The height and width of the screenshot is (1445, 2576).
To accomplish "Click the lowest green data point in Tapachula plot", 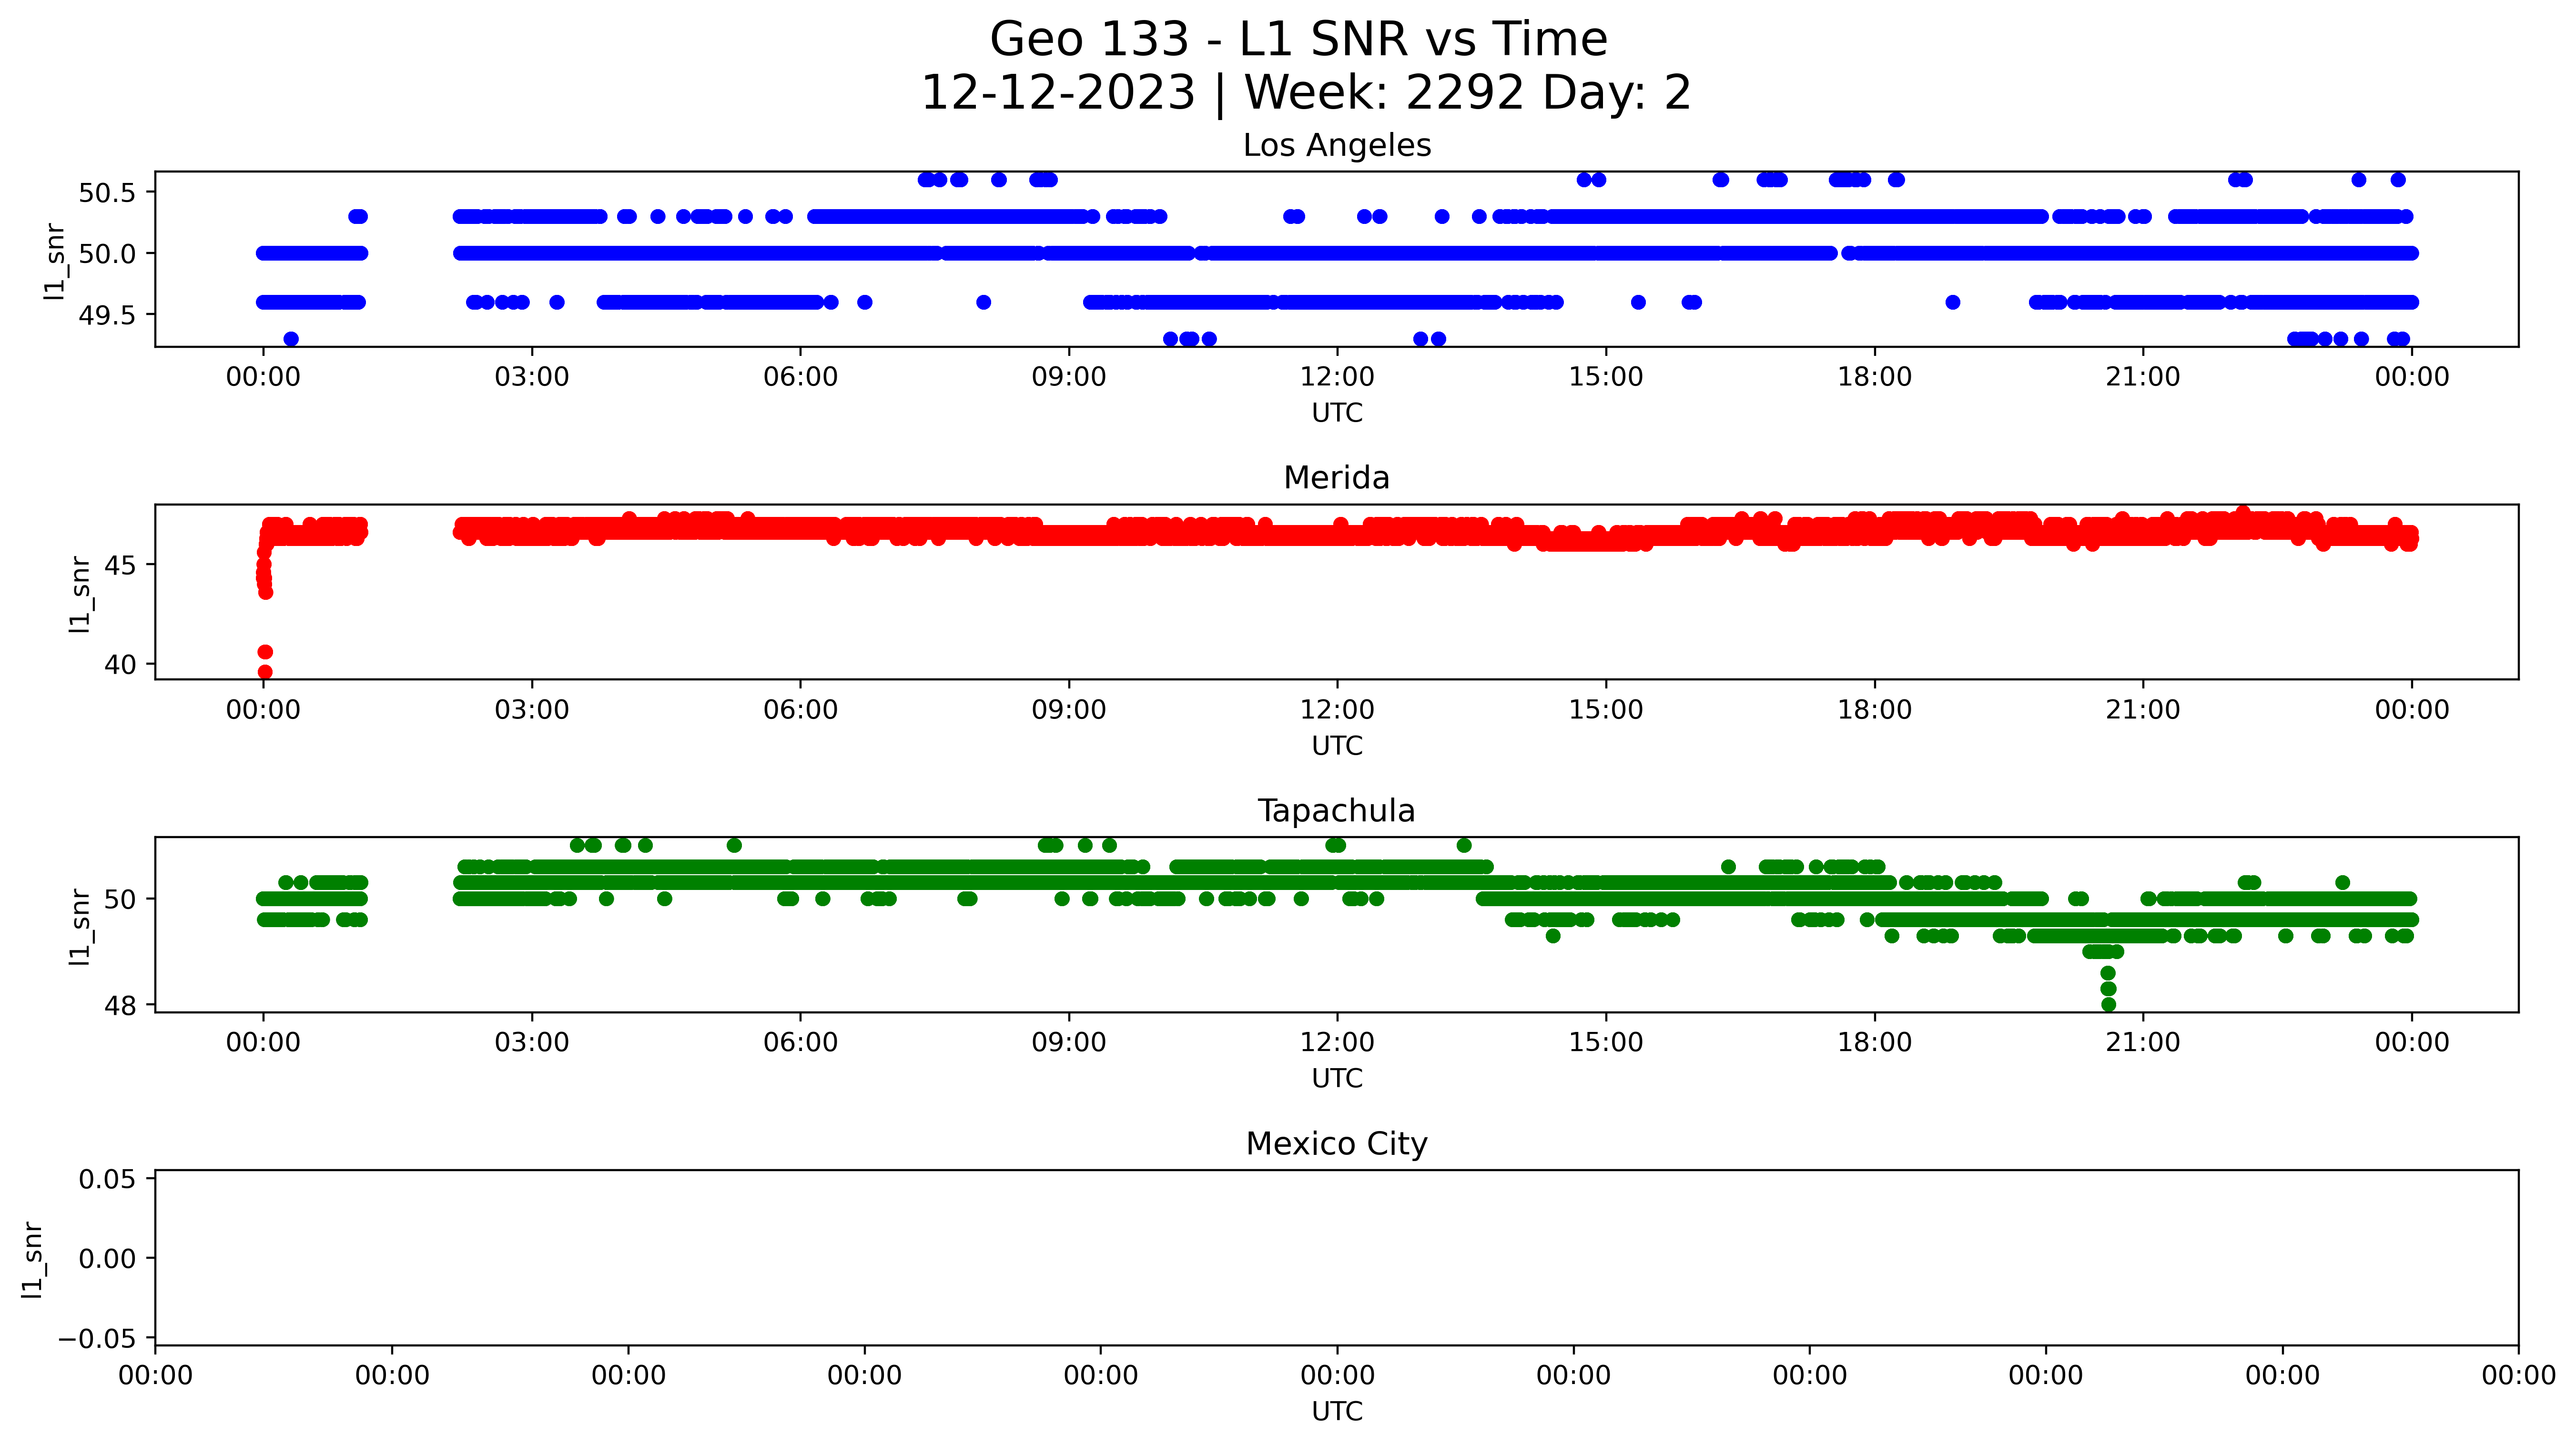I will 2109,1005.
